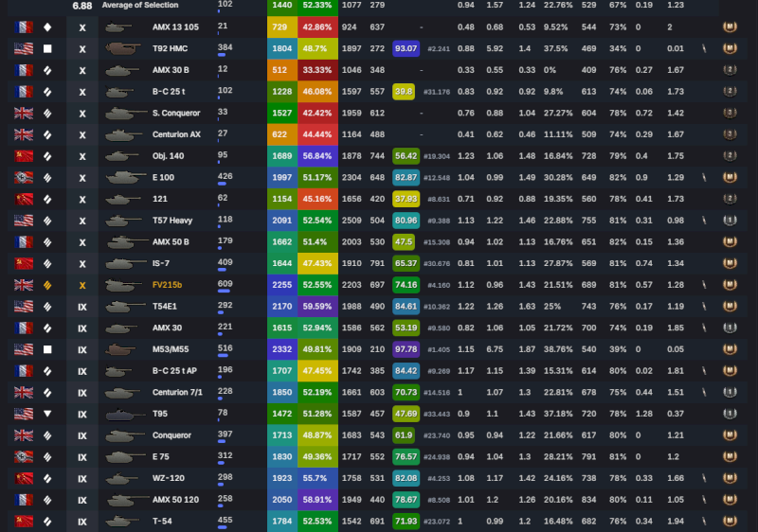Screen dimensions: 758x532
Task: Select the Centurion 7/1 tank name
Action: pos(177,393)
